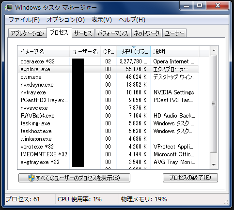Switch to the アプリケーション tab
This screenshot has height=210, width=234.
tap(28, 33)
